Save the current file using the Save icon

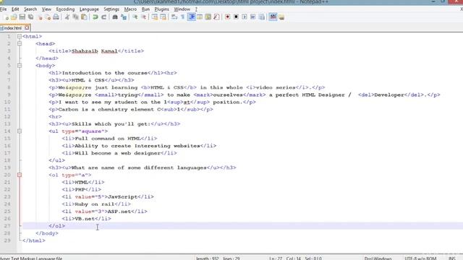tap(22, 17)
